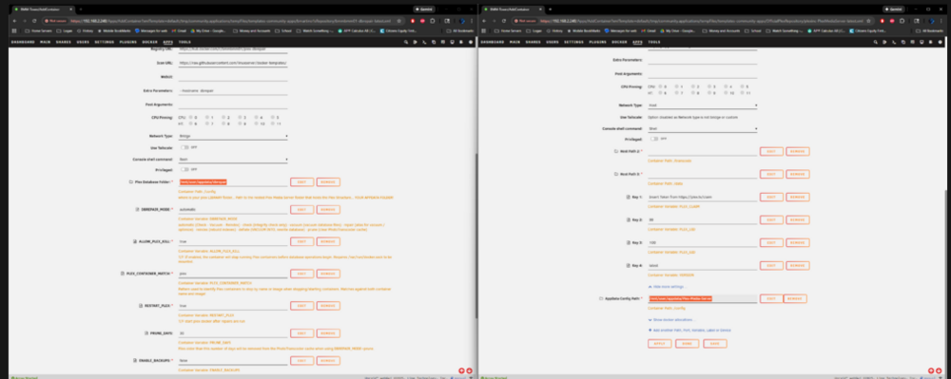Select HT 11 pinning in right window

(742, 93)
